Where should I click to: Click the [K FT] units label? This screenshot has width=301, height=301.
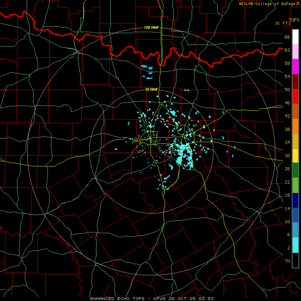point(283,23)
